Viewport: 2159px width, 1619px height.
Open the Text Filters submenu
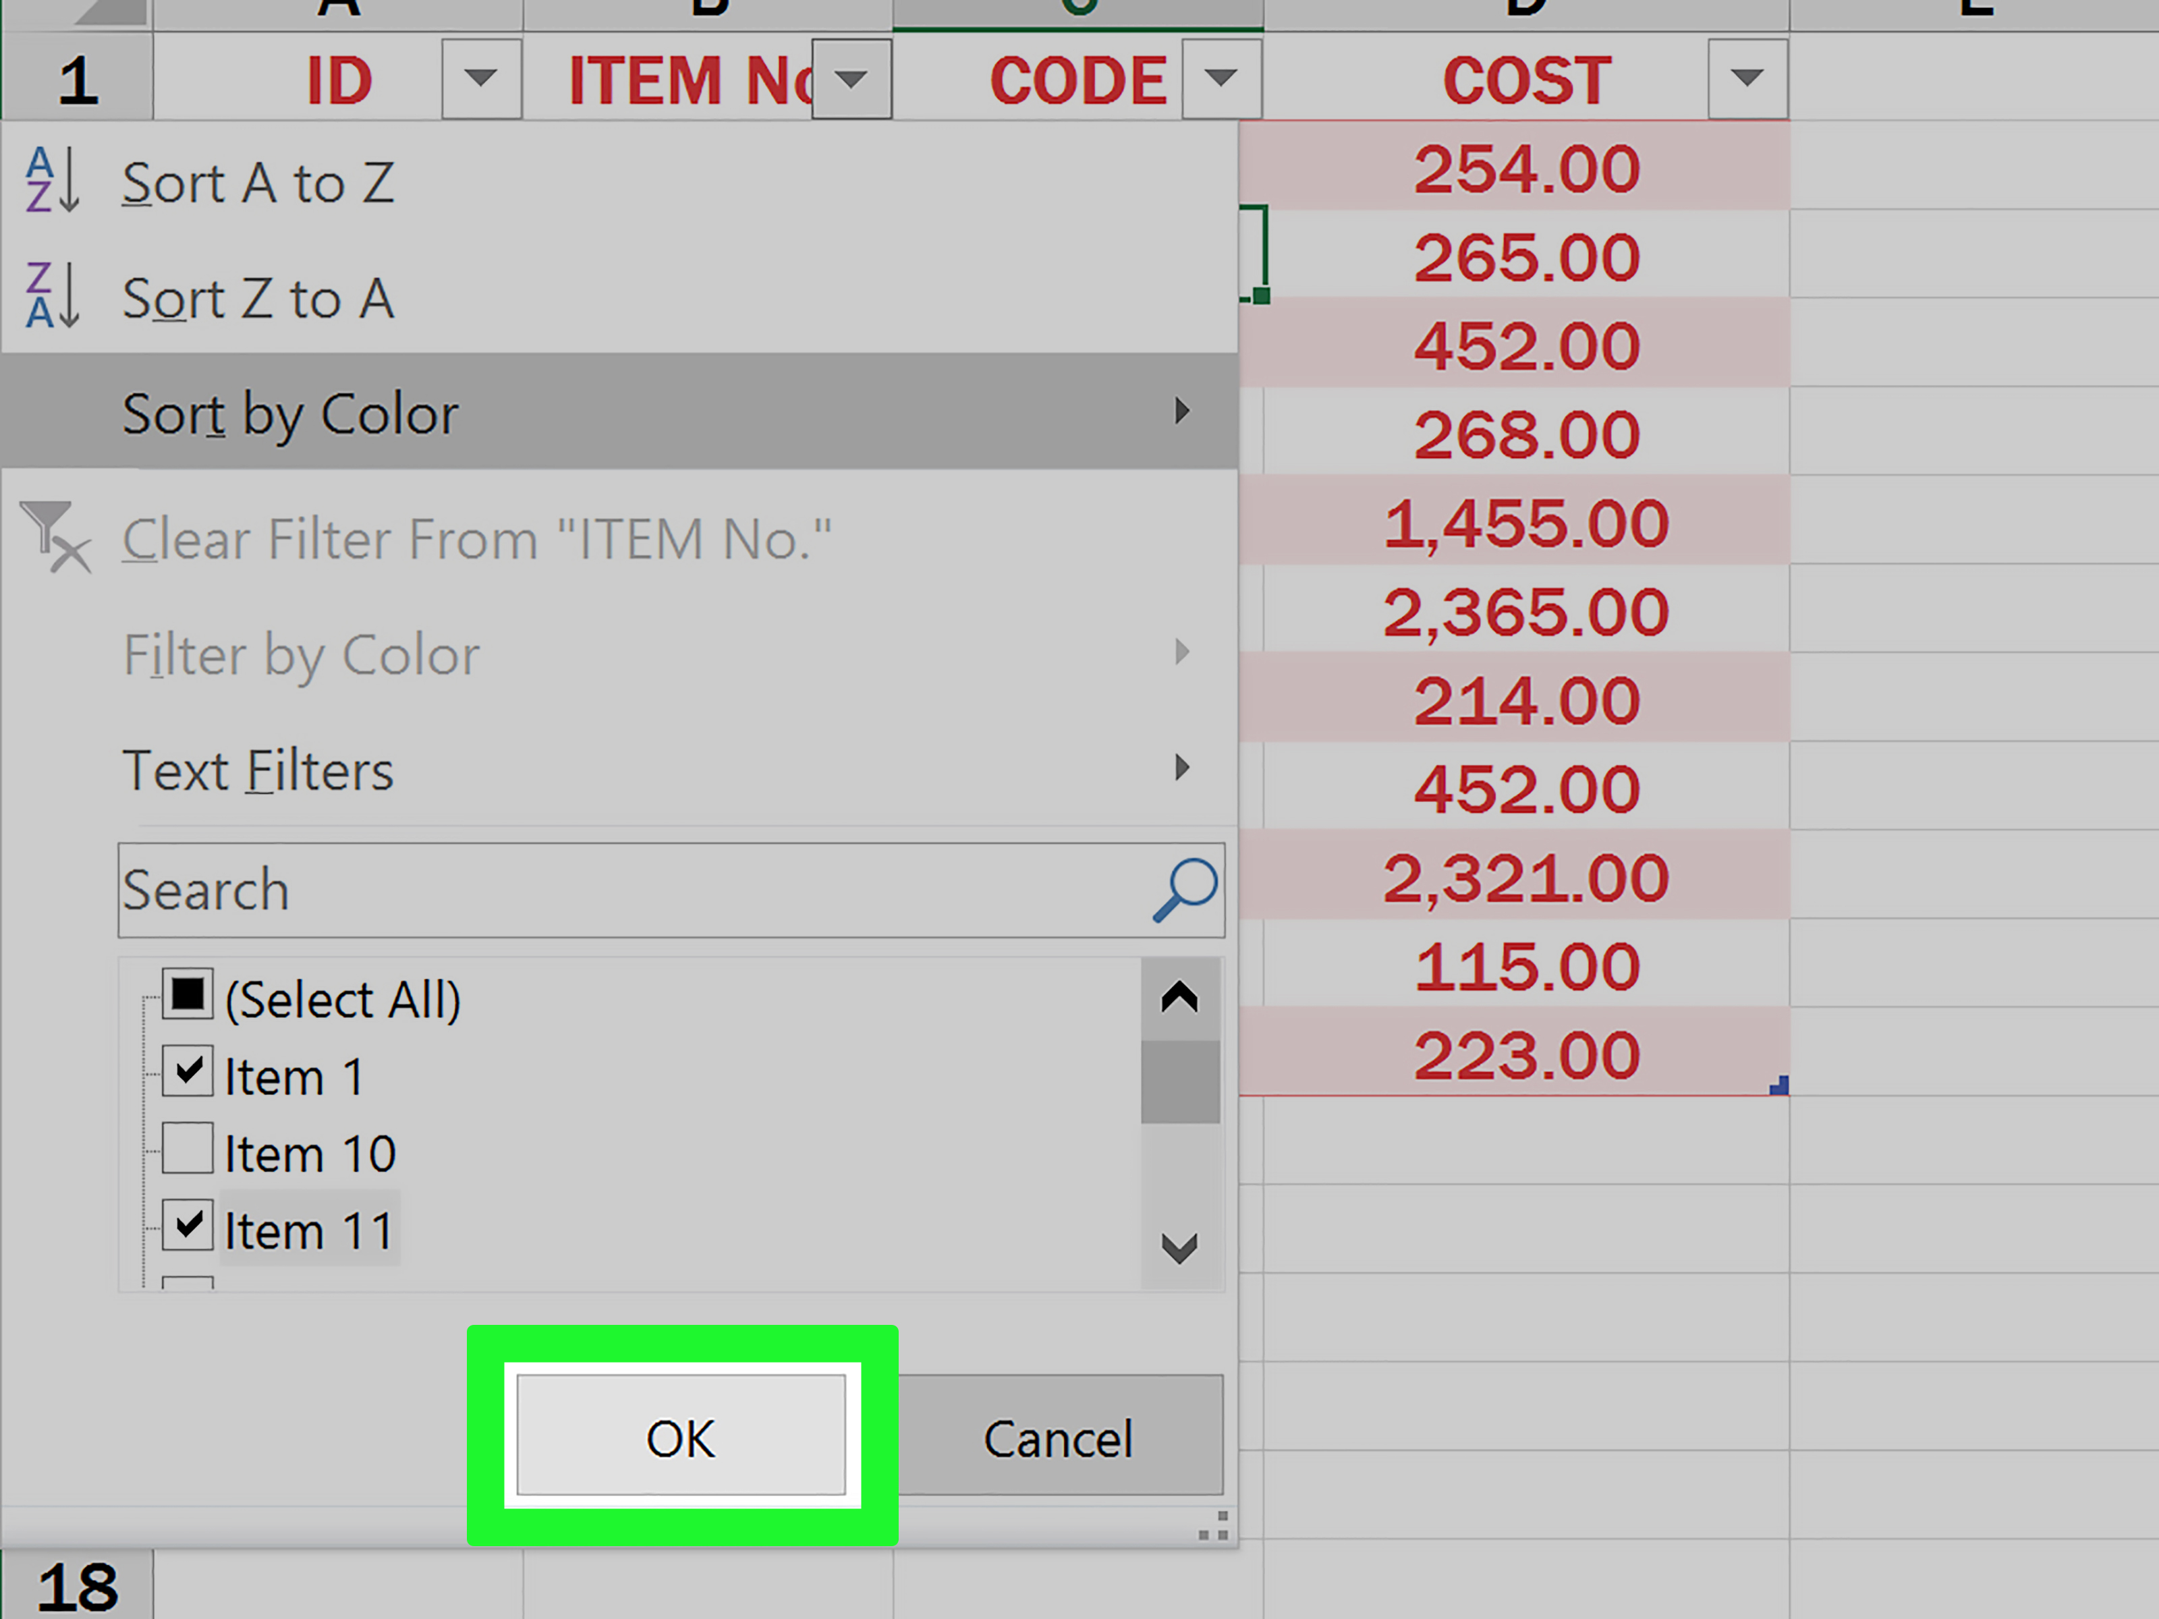[1184, 769]
